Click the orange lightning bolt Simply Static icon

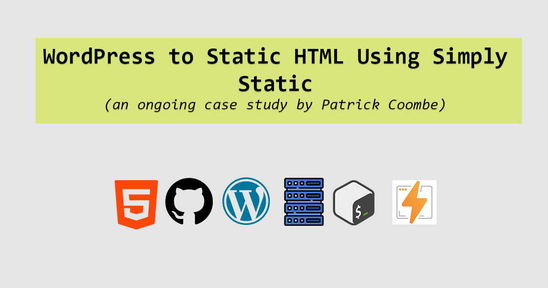tap(414, 202)
